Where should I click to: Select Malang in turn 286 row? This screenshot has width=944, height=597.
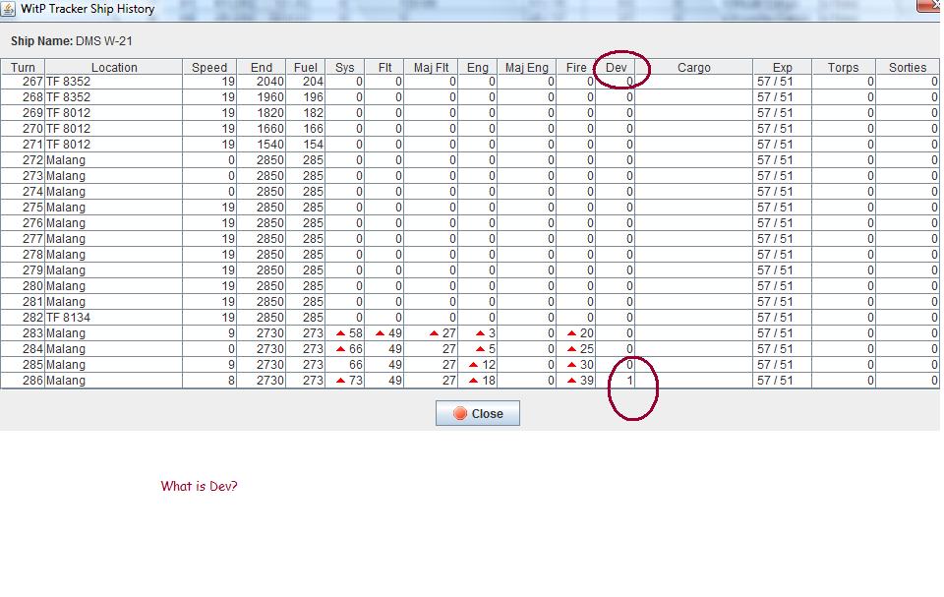tap(114, 380)
